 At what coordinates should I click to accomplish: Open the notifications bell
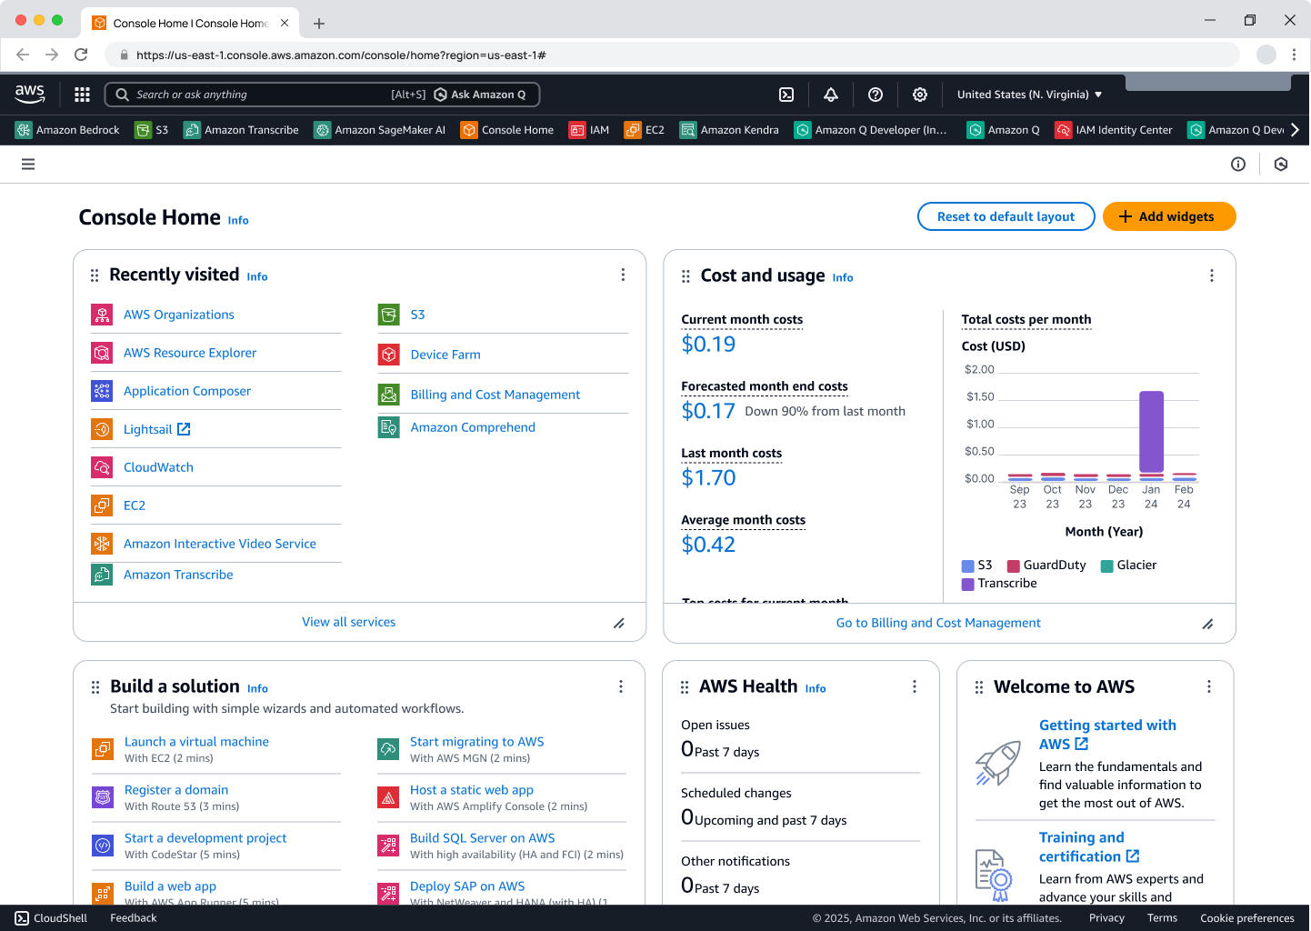click(x=831, y=95)
